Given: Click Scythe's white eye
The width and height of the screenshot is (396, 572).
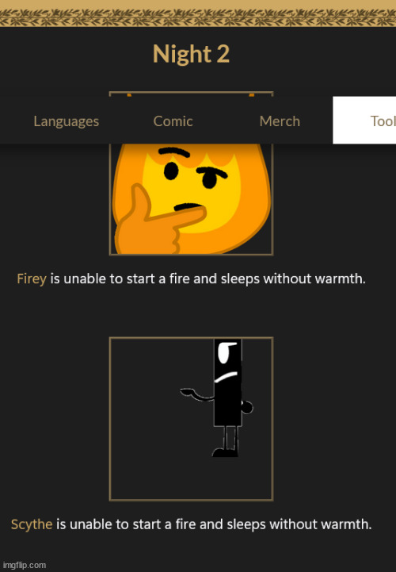Looking at the screenshot, I should [225, 353].
